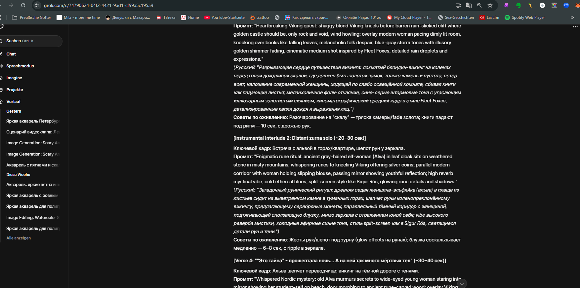Open the OneNote extension
This screenshot has width=580, height=288.
(x=507, y=5)
